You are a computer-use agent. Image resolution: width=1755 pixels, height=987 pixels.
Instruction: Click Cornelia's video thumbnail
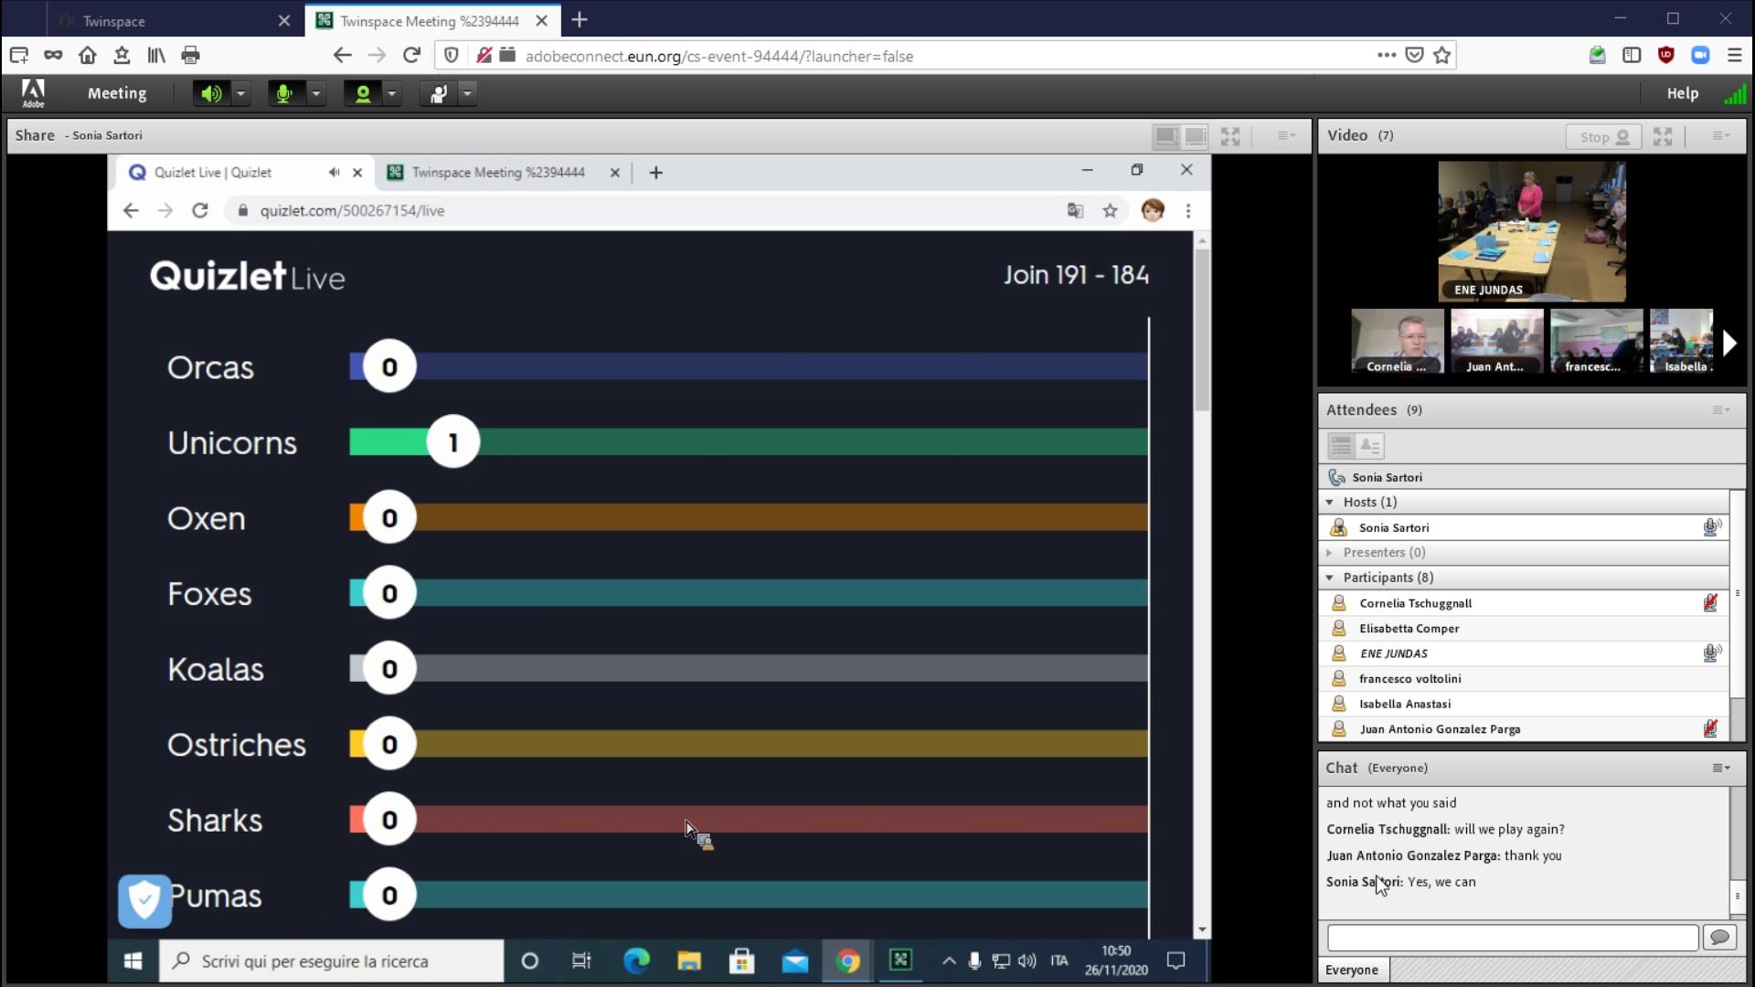pos(1397,341)
